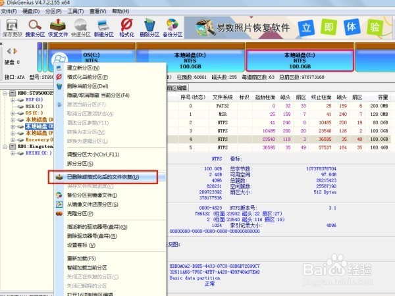Click the 文件系统 column header
Viewport: 395px width, 296px height.
click(x=223, y=97)
